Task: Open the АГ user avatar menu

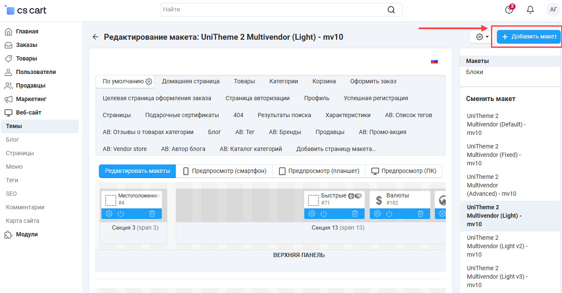Action: pos(553,10)
